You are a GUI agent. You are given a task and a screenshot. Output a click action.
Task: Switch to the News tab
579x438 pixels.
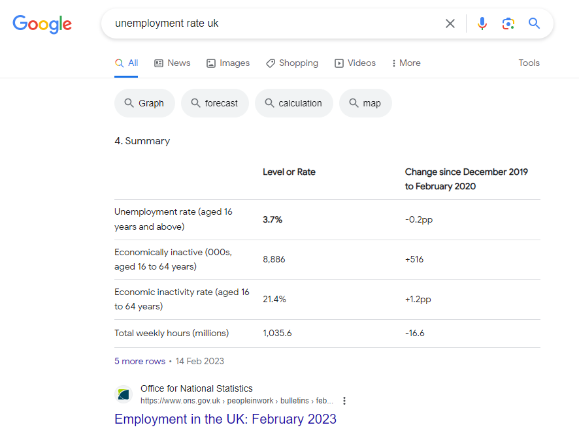point(173,63)
